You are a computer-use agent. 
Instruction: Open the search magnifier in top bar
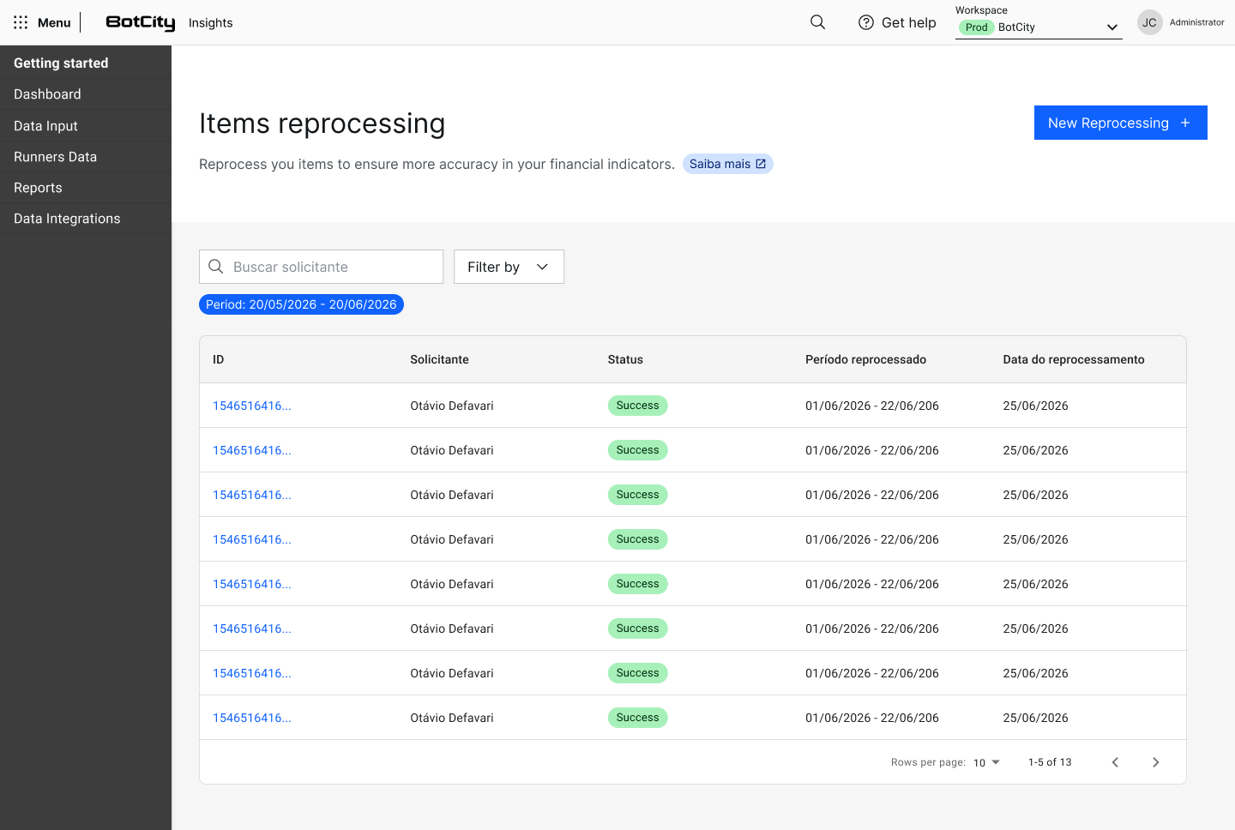coord(818,22)
